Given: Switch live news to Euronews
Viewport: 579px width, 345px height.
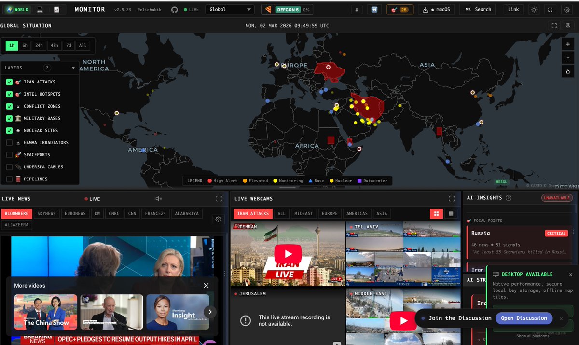Looking at the screenshot, I should 75,213.
